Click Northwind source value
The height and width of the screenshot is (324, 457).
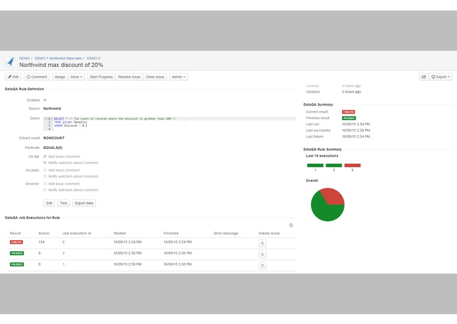(x=52, y=108)
